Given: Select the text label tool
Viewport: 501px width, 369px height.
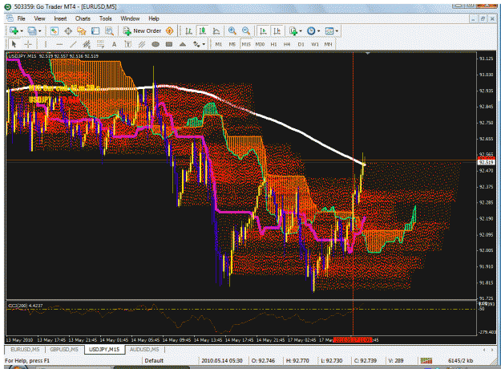Looking at the screenshot, I should tap(127, 44).
